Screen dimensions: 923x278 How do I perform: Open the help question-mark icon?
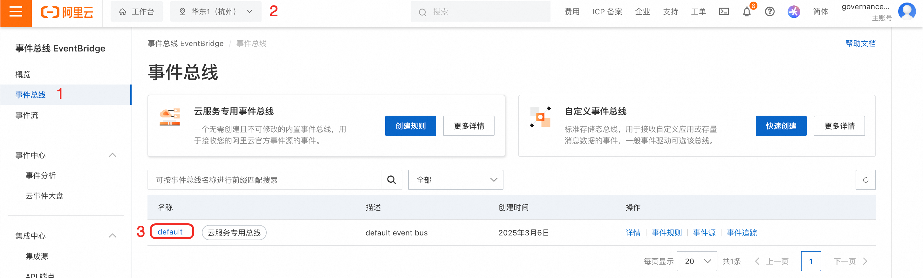click(x=770, y=12)
